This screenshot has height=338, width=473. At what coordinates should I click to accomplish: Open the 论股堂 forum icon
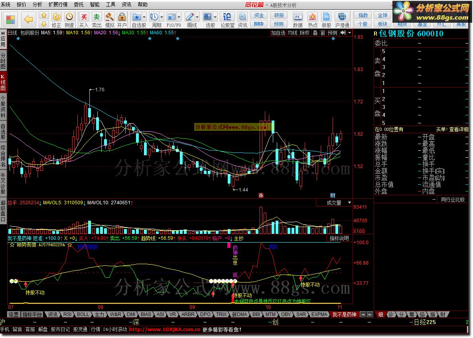tap(227, 20)
